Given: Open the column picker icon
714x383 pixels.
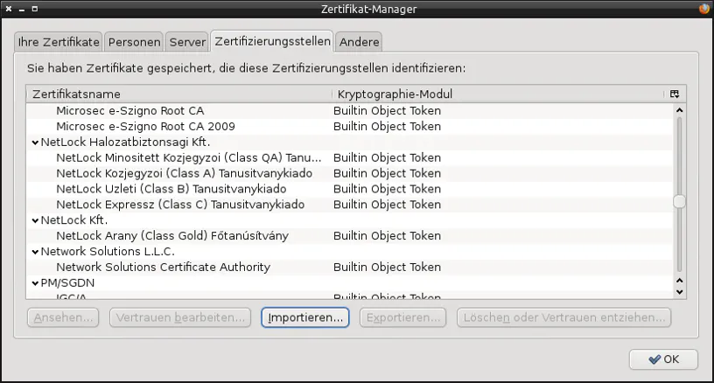Looking at the screenshot, I should click(x=675, y=94).
